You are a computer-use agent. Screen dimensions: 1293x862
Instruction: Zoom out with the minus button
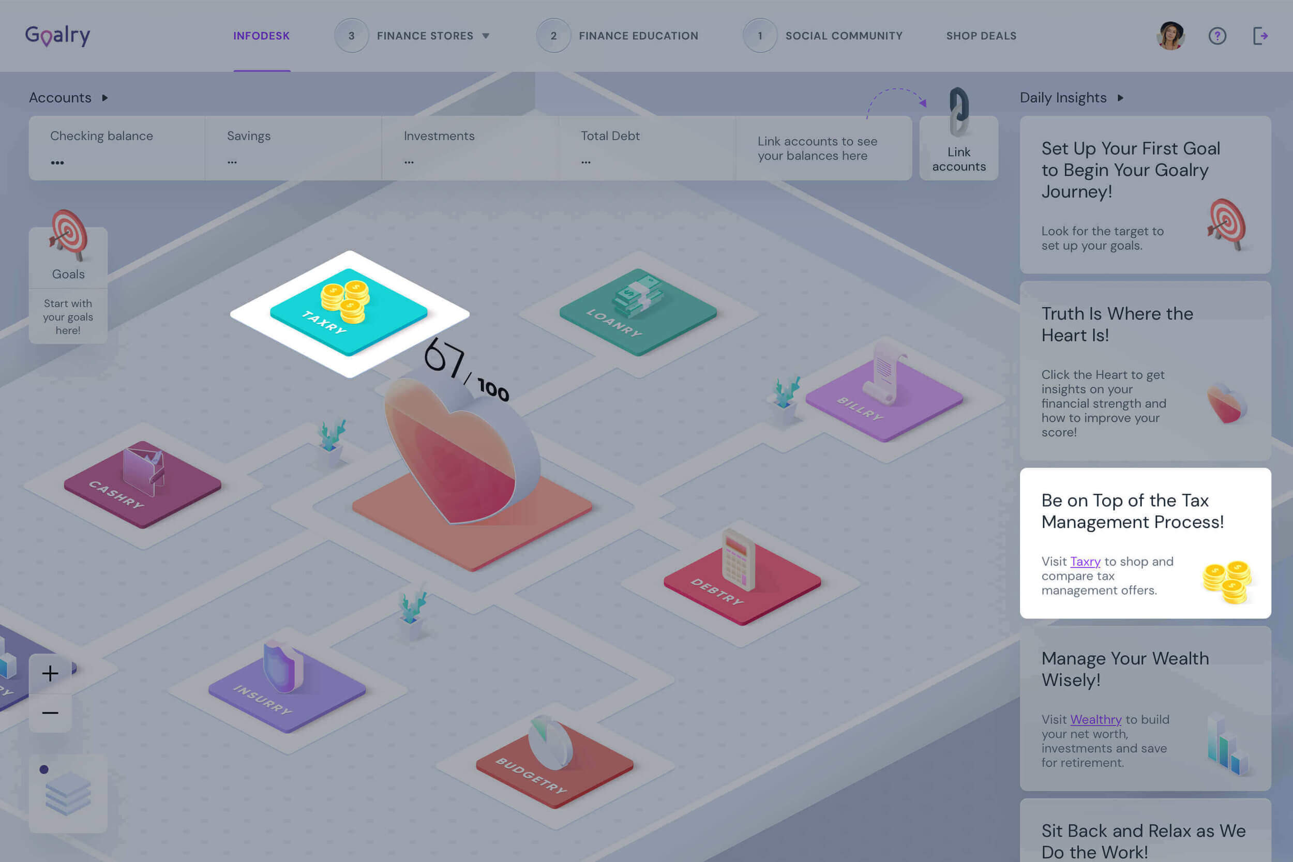tap(50, 713)
